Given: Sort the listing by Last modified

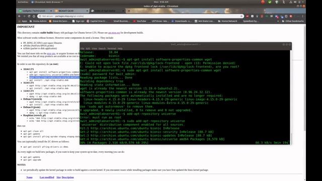Looking at the screenshot, I should 47,177.
